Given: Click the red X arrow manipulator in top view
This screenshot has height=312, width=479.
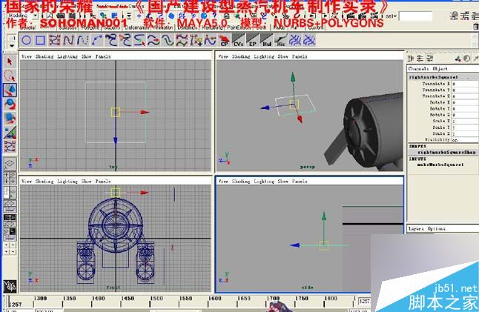Looking at the screenshot, I should pyautogui.click(x=145, y=112).
